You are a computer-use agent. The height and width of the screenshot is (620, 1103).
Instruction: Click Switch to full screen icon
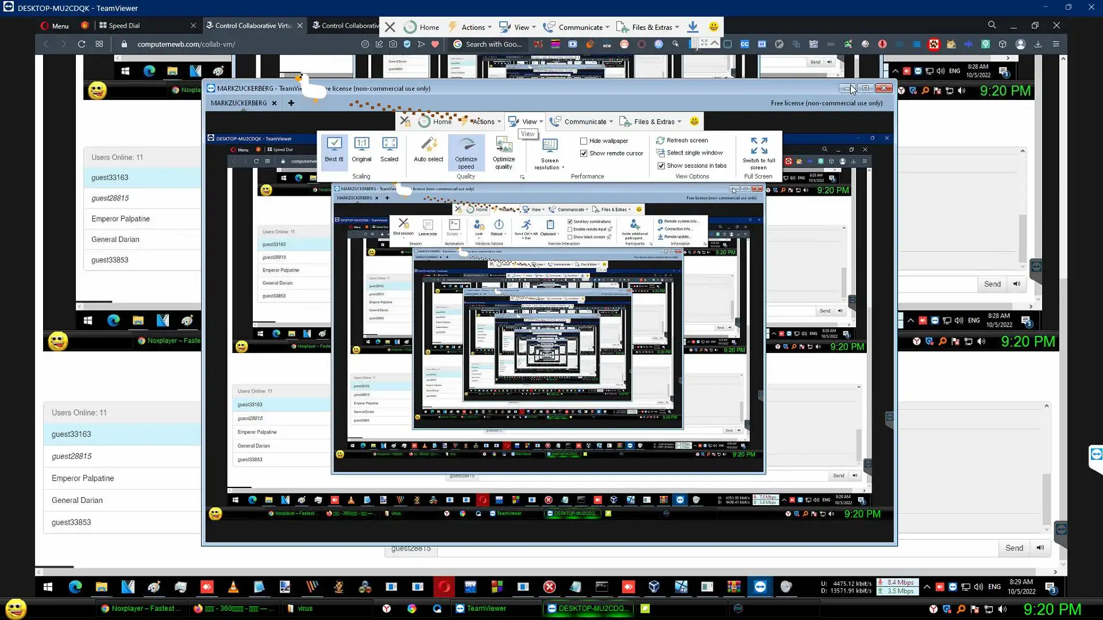click(758, 145)
